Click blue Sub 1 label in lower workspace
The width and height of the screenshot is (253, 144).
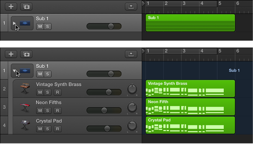coord(234,70)
